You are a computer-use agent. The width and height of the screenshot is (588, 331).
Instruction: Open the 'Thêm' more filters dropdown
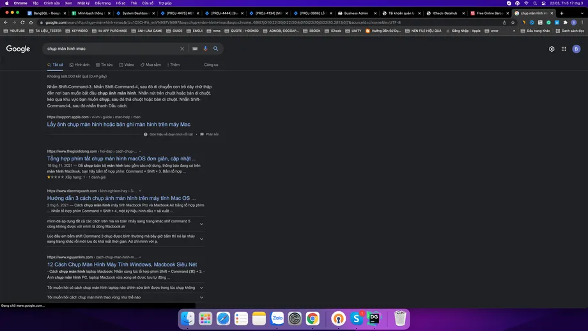173,65
